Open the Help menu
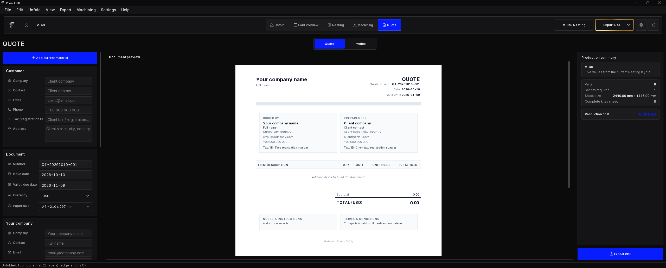666x268 pixels. point(125,10)
